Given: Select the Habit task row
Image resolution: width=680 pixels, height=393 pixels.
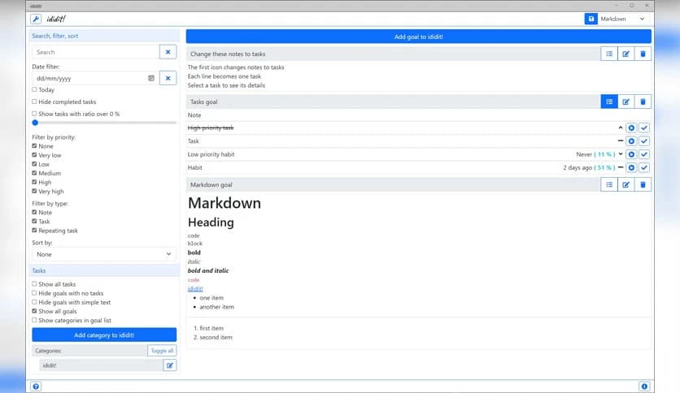Looking at the screenshot, I should (194, 167).
